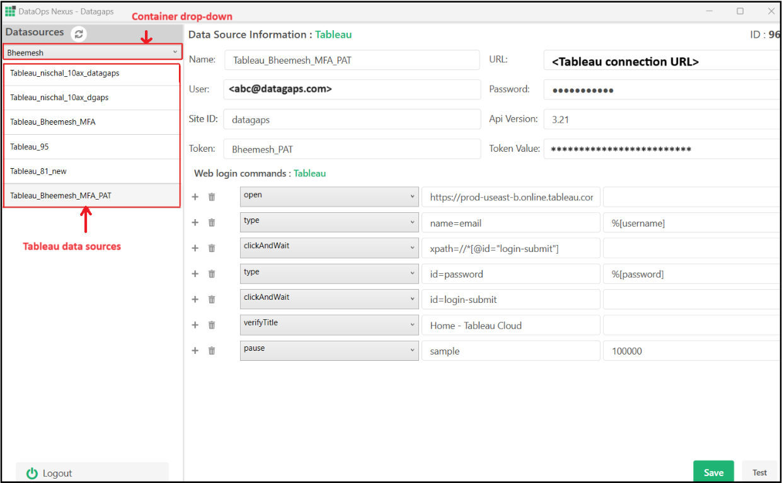
Task: Click the 100000 value field
Action: click(x=692, y=351)
